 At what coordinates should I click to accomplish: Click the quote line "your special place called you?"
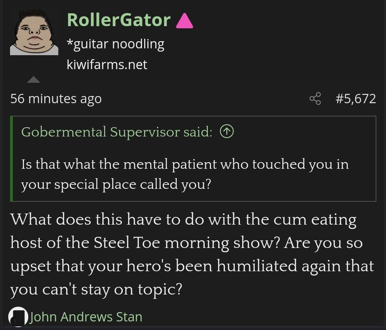[x=116, y=184]
